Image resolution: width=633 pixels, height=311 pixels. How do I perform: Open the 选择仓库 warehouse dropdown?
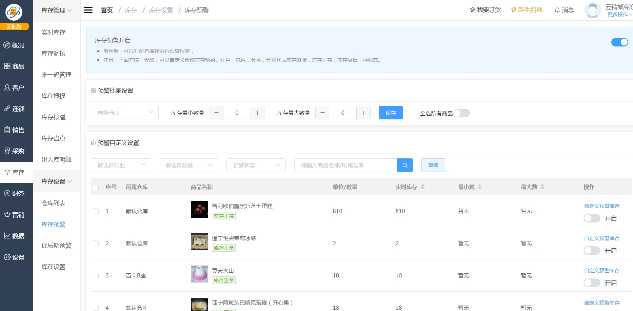click(124, 113)
